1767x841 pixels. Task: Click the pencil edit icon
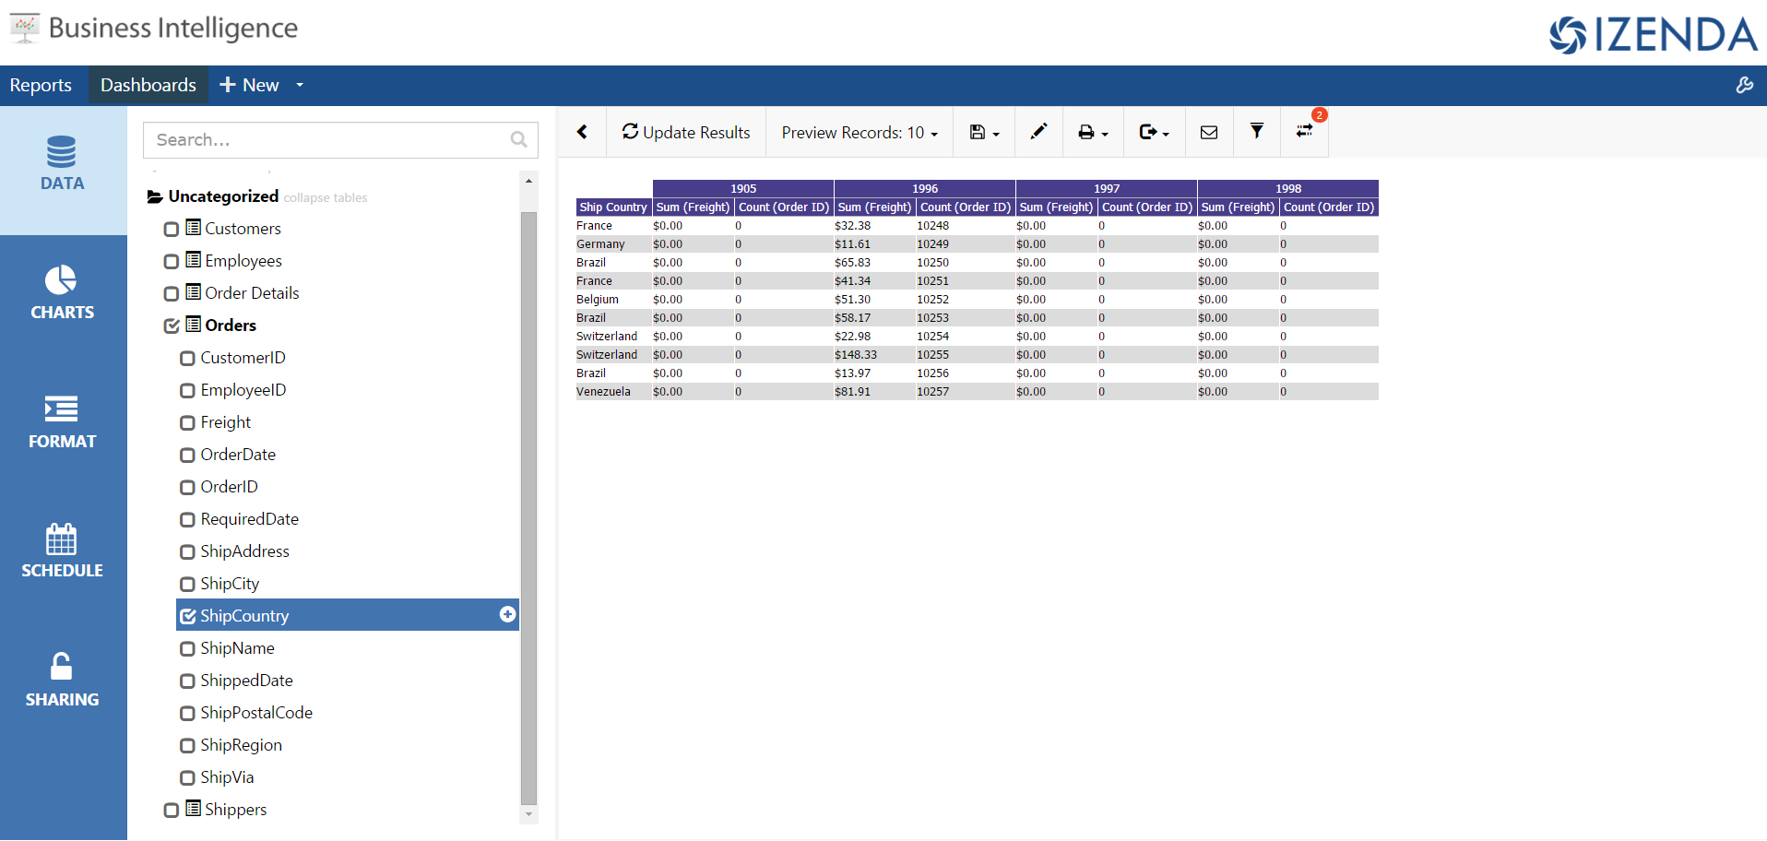click(1038, 132)
